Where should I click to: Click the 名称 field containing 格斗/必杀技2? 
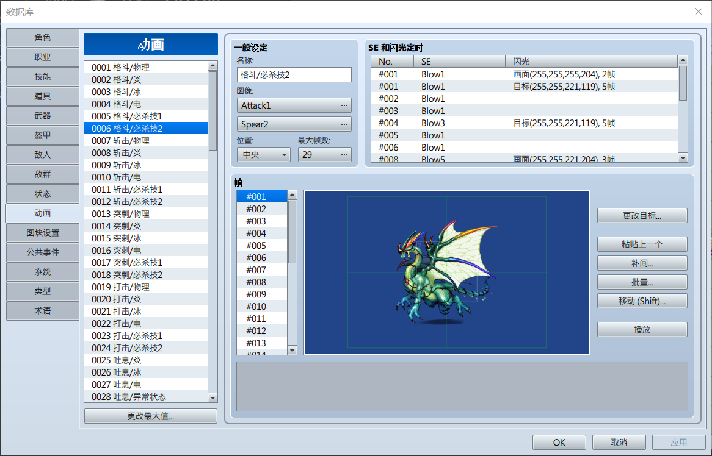[294, 75]
